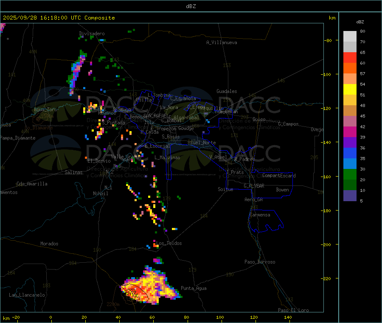Select the Guadales location label
Image resolution: width=382 pixels, height=323 pixels.
pyautogui.click(x=227, y=91)
